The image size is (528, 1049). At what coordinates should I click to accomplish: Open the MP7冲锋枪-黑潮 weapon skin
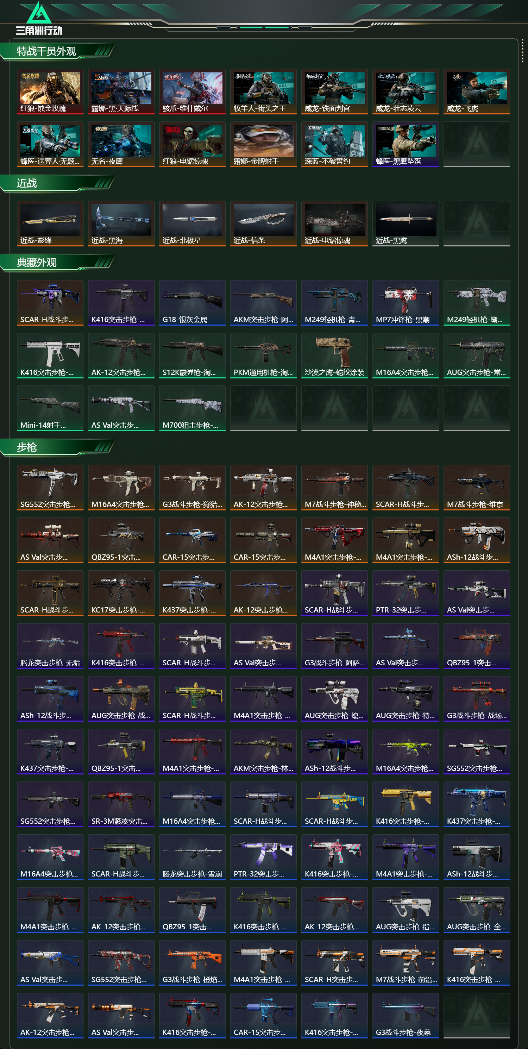click(x=406, y=303)
